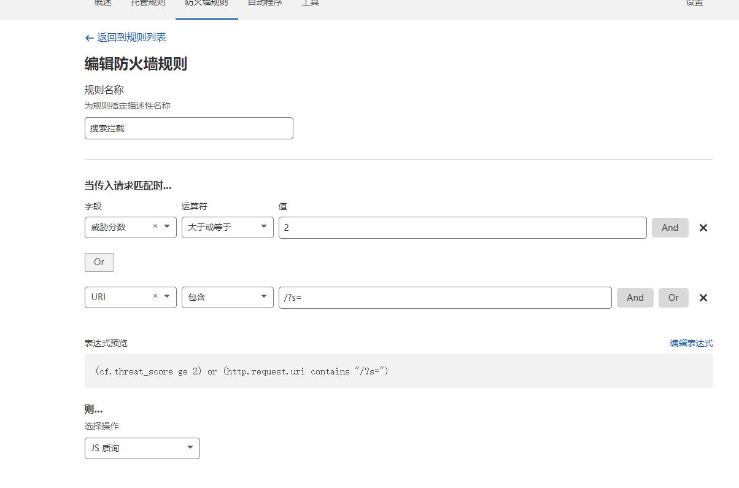Screen dimensions: 739x488
Task: Focus the URI value field /?s=
Action: pos(445,298)
